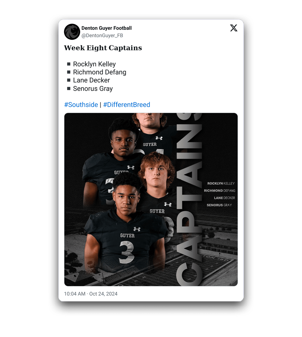Click the square bullet beside Senorus Gray

click(69, 88)
